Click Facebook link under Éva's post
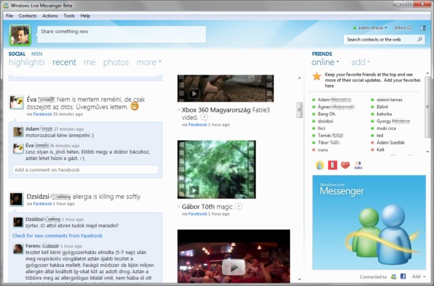Viewport: 434px width, 286px height. [x=42, y=114]
